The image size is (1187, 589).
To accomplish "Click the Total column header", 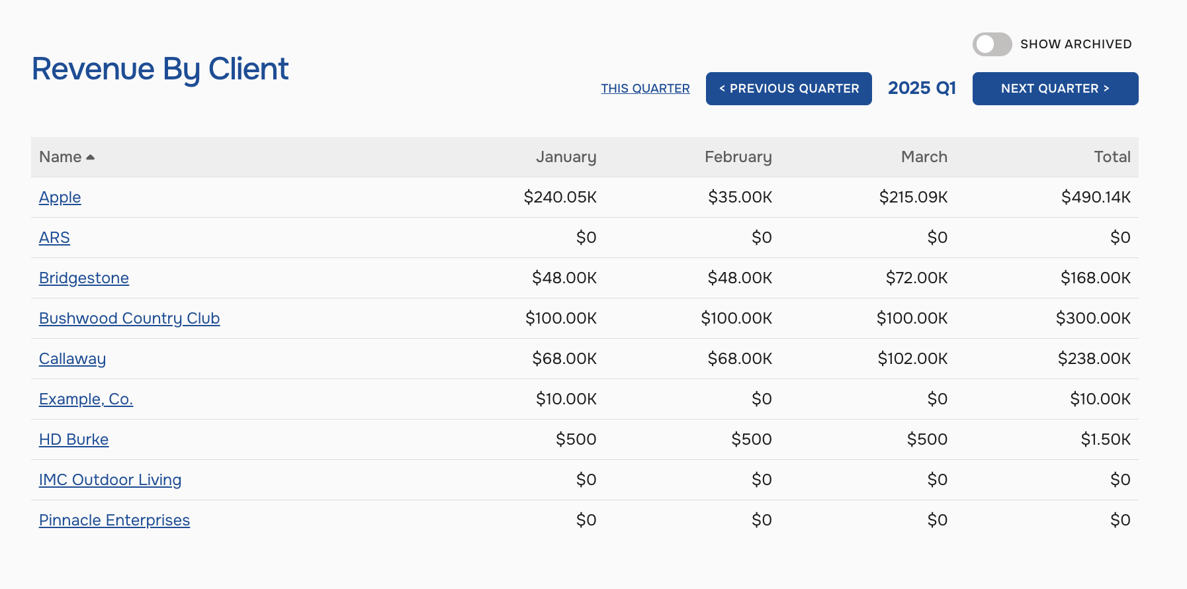I will 1112,157.
